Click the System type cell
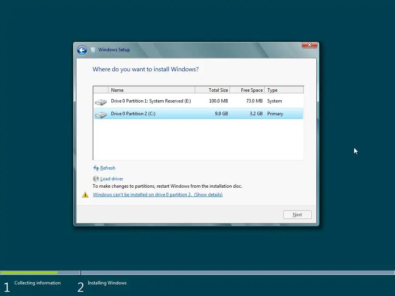The image size is (395, 296). click(274, 101)
